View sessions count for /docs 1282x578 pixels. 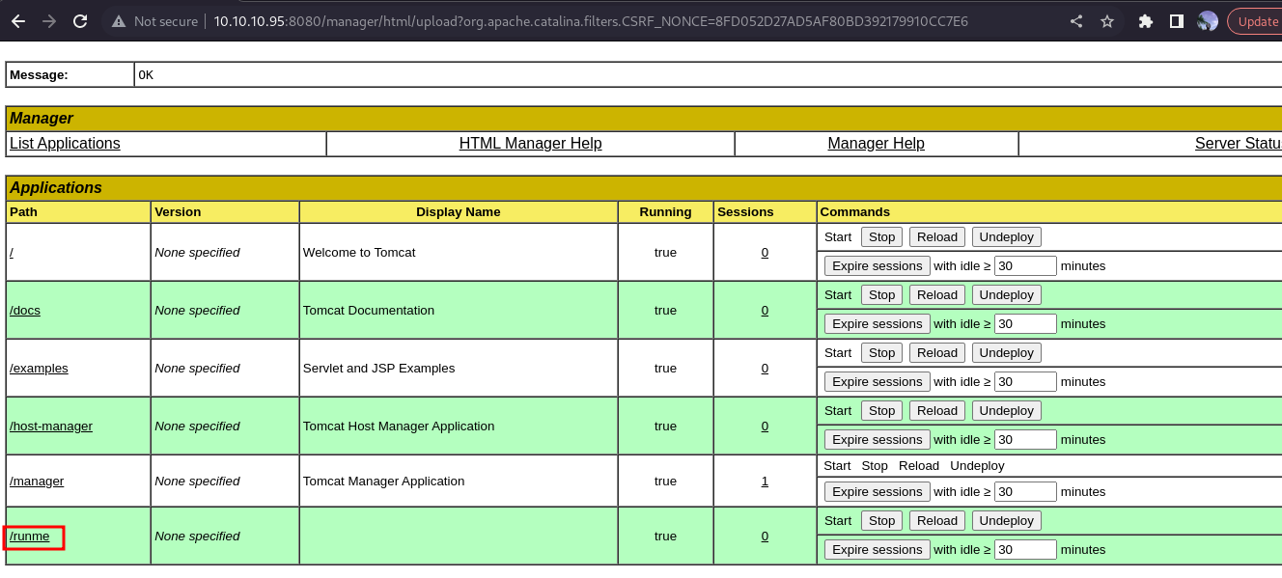(x=765, y=311)
